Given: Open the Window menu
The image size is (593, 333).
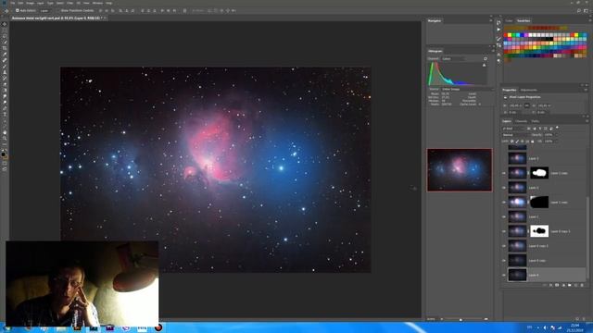Looking at the screenshot, I should [x=97, y=3].
